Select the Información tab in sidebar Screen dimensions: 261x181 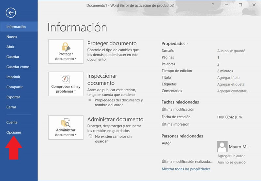(16, 27)
